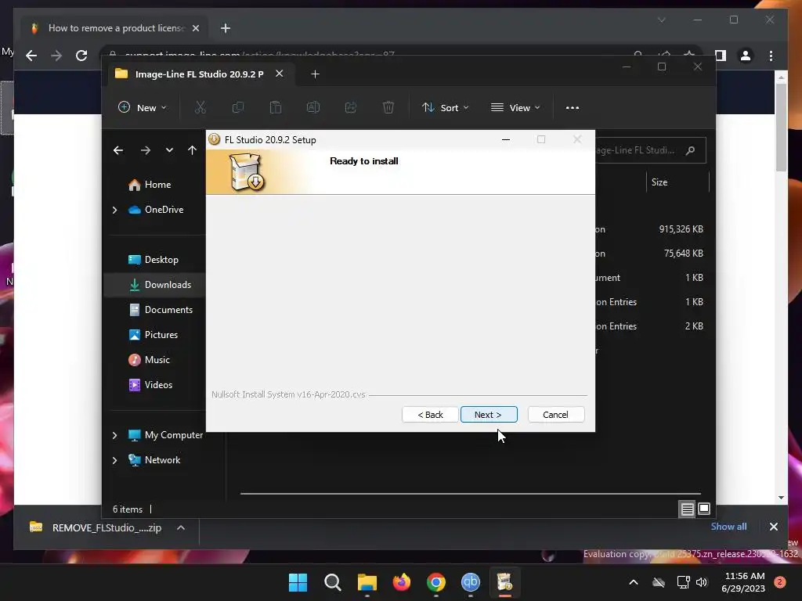Reload the Chrome page
The image size is (802, 601).
pyautogui.click(x=81, y=56)
